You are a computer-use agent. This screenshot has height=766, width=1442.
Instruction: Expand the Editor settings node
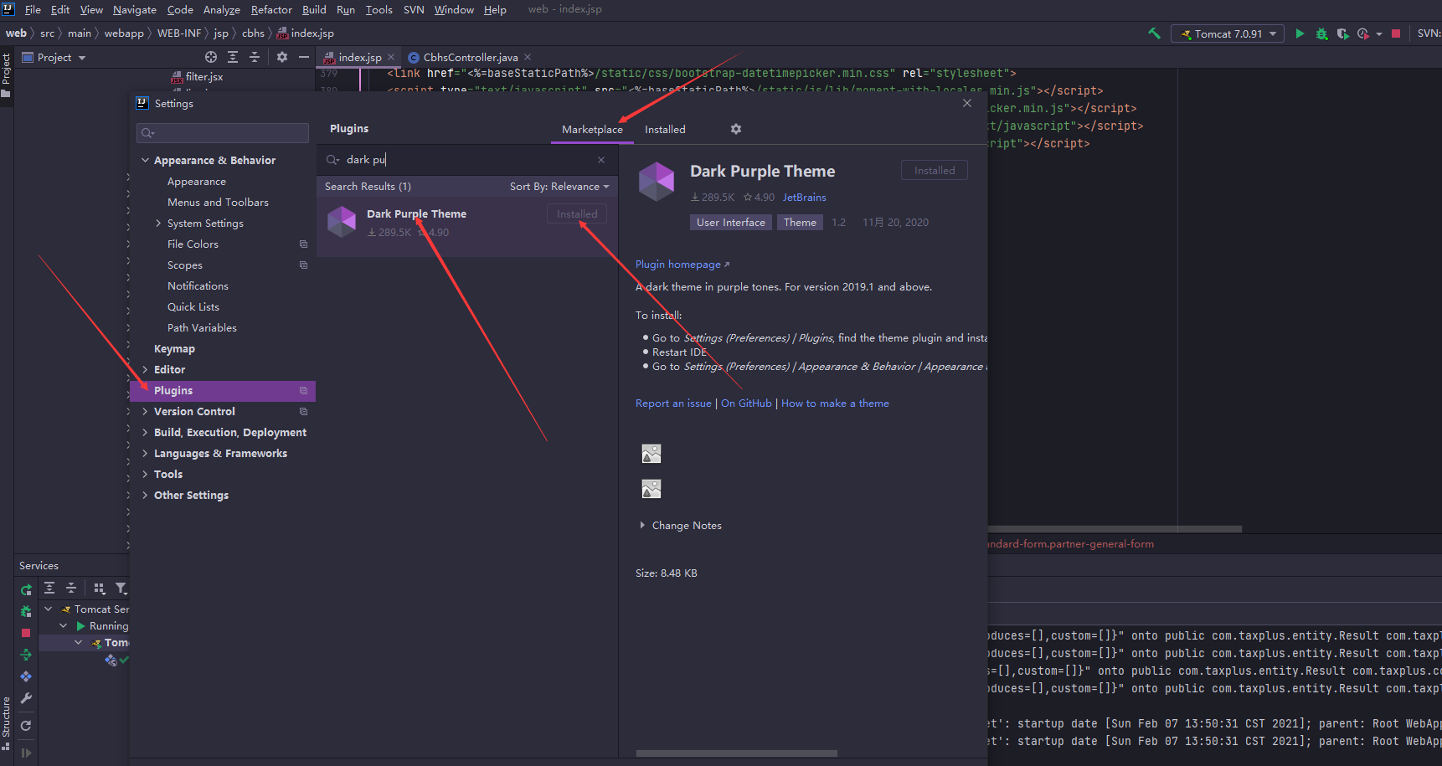tap(146, 369)
